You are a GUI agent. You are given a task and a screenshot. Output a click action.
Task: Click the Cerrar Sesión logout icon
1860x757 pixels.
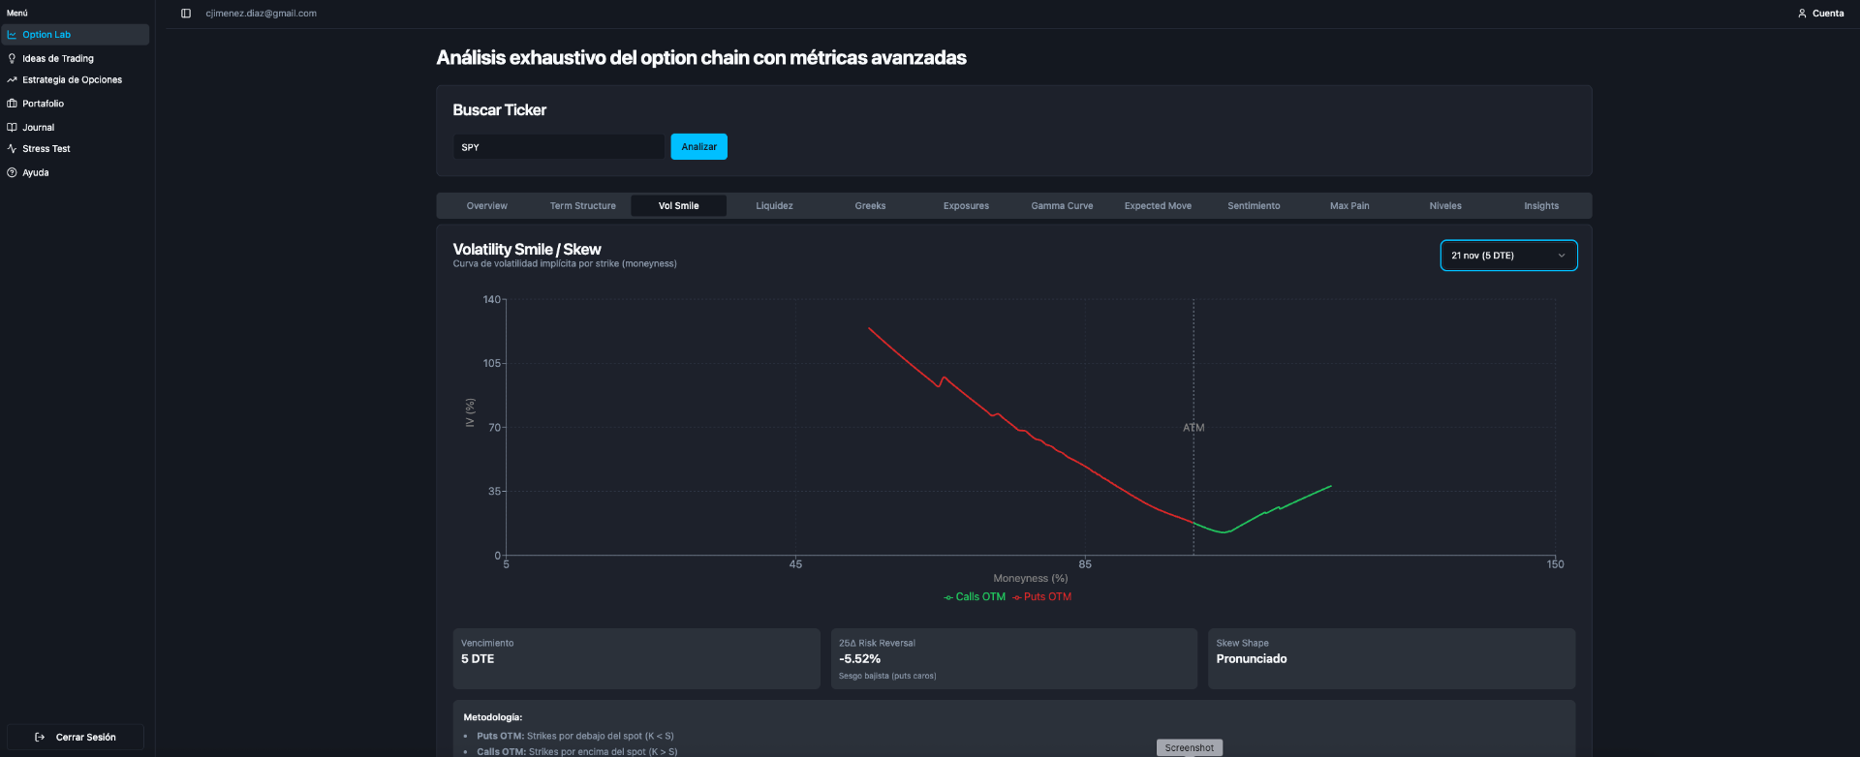(x=40, y=738)
